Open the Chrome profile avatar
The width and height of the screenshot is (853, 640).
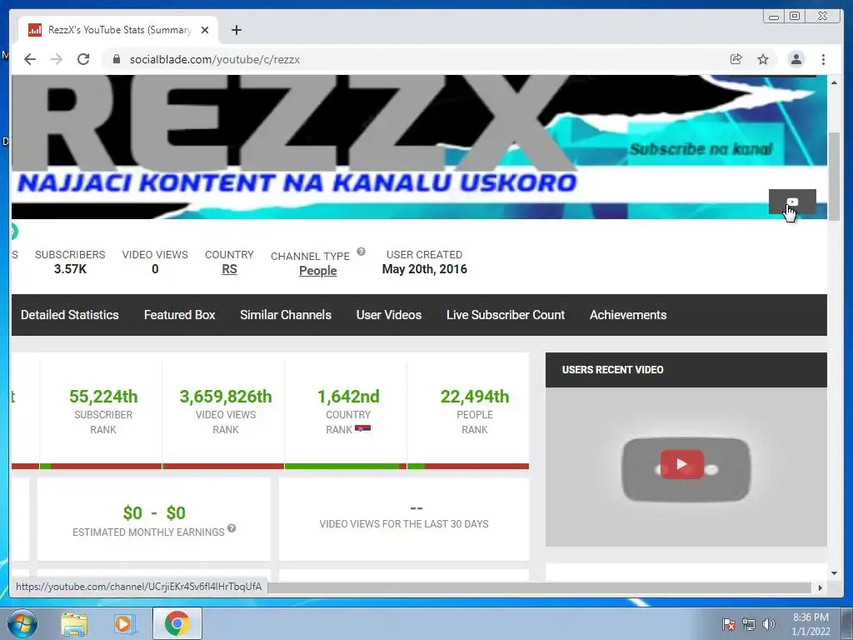[796, 59]
